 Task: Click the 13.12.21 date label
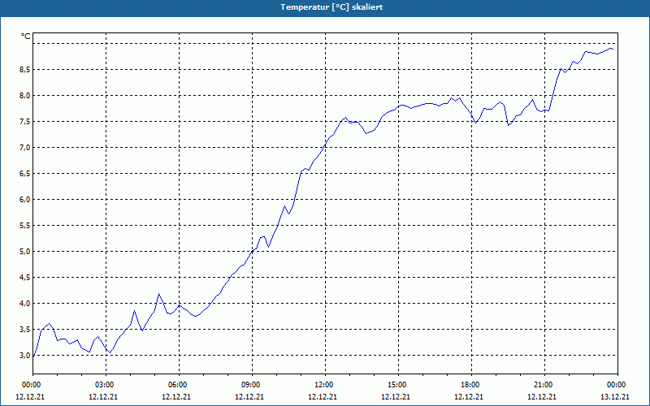[615, 396]
